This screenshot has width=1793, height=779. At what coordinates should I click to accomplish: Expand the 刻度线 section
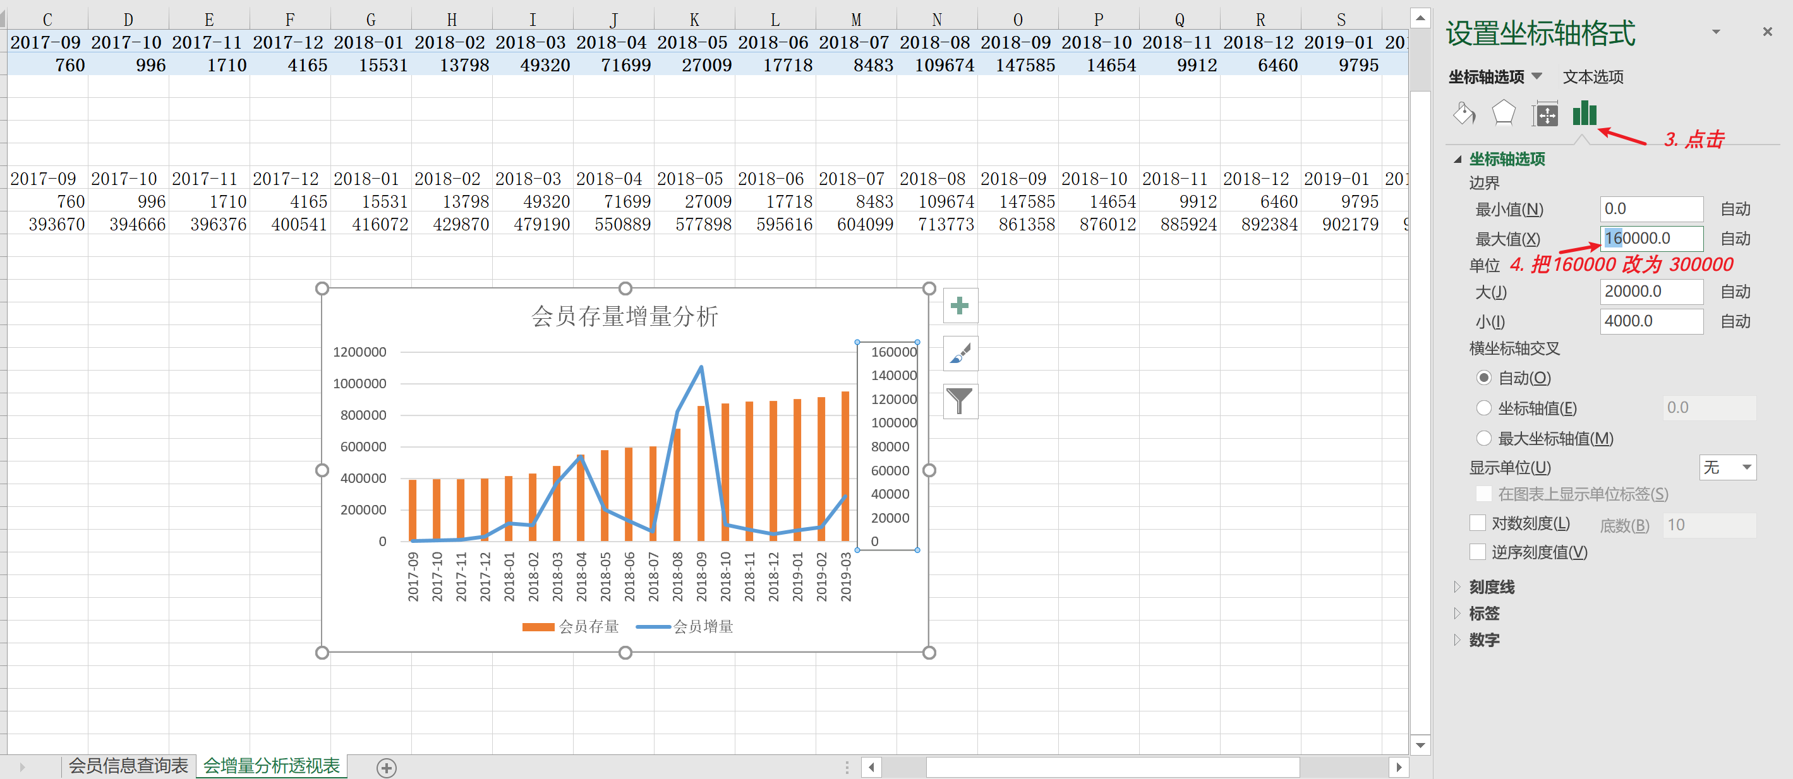click(x=1491, y=587)
